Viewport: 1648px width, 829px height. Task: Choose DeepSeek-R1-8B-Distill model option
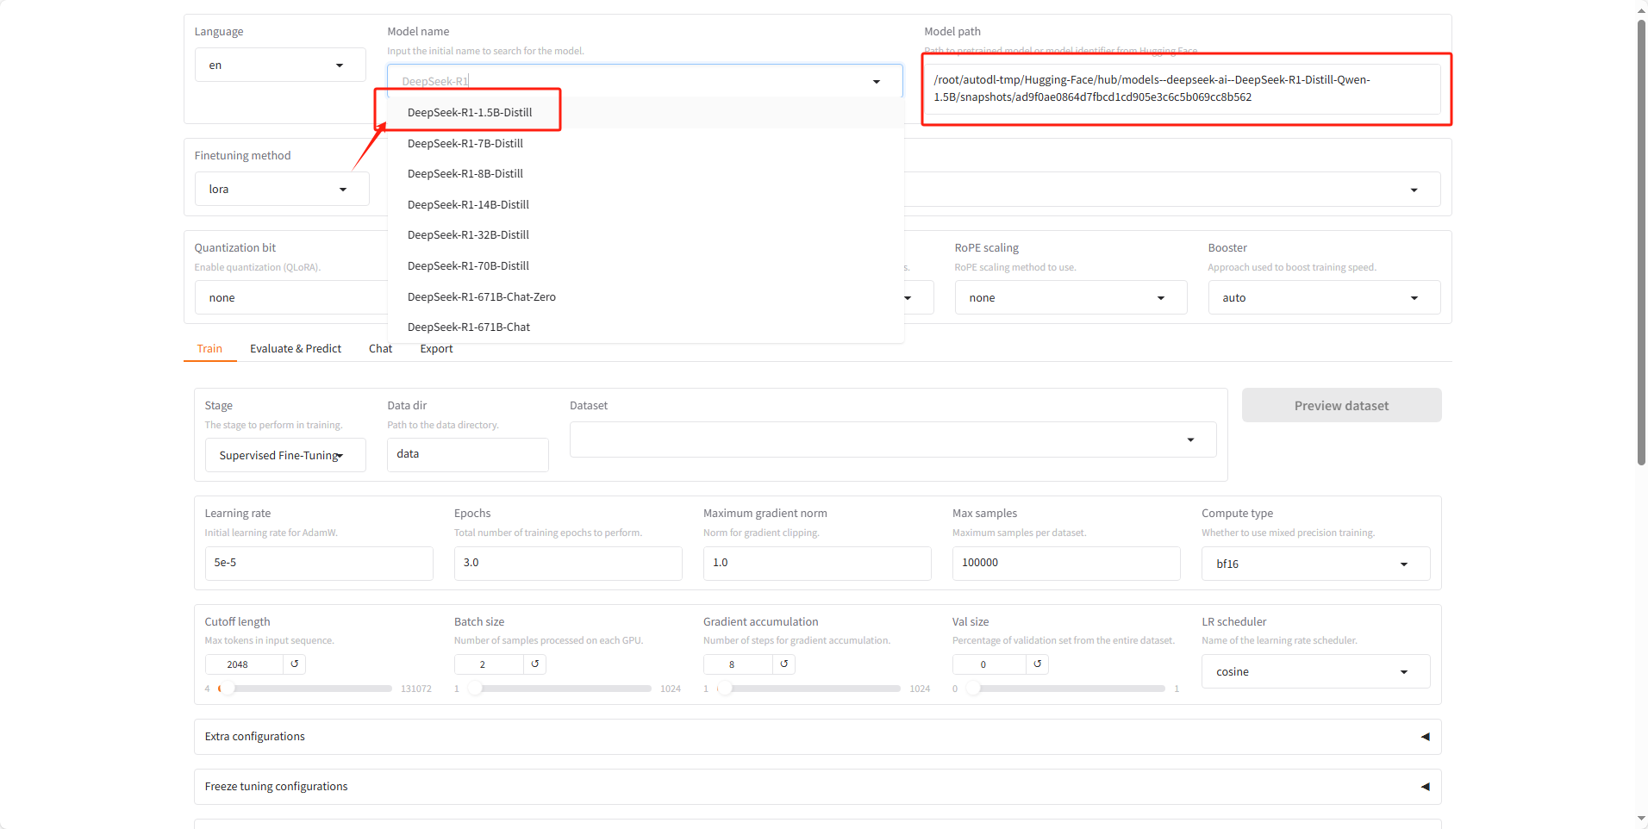646,174
